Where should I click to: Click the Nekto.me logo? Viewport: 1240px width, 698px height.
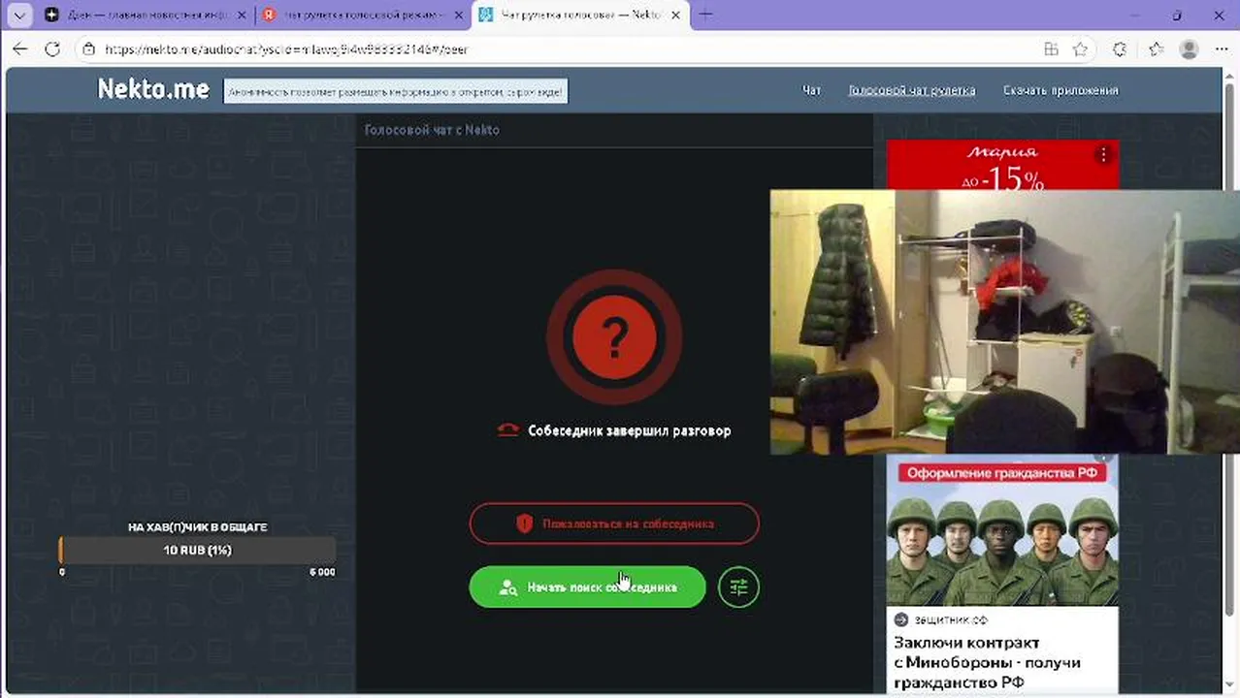click(x=153, y=89)
